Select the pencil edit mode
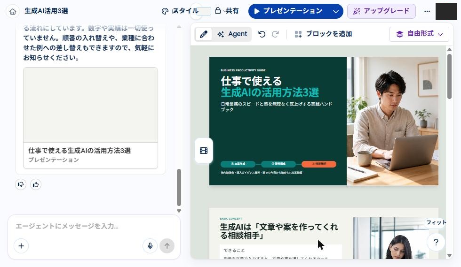Image resolution: width=461 pixels, height=267 pixels. pyautogui.click(x=203, y=34)
